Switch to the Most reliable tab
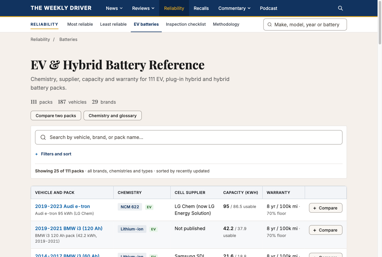 (x=80, y=25)
